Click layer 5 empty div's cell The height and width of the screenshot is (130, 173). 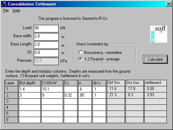point(99,114)
